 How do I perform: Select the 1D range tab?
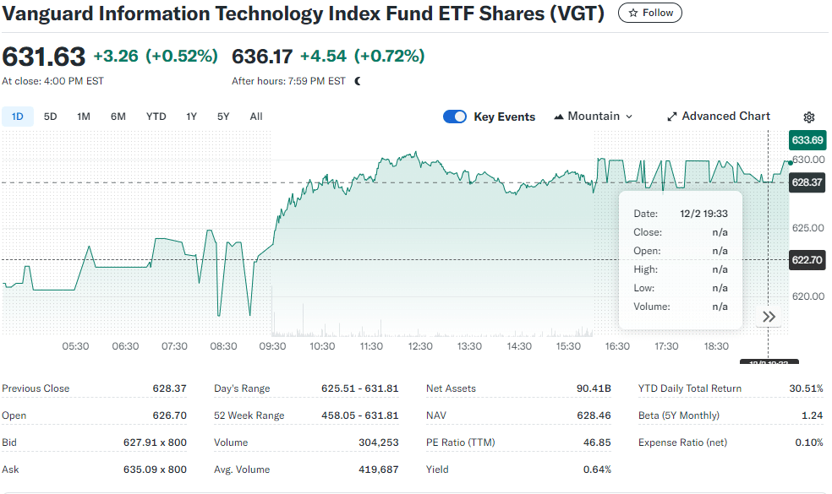[x=18, y=117]
